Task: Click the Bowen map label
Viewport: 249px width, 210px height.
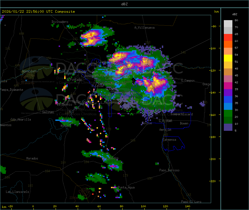Action: pyautogui.click(x=184, y=123)
